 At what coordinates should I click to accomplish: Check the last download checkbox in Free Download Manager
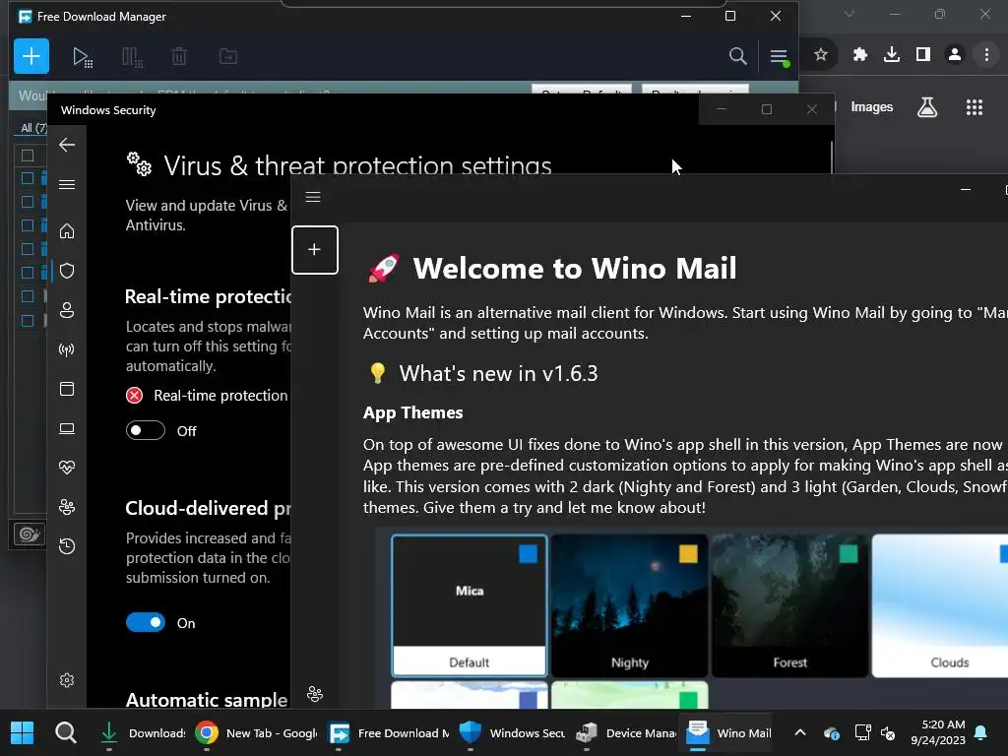click(x=27, y=320)
